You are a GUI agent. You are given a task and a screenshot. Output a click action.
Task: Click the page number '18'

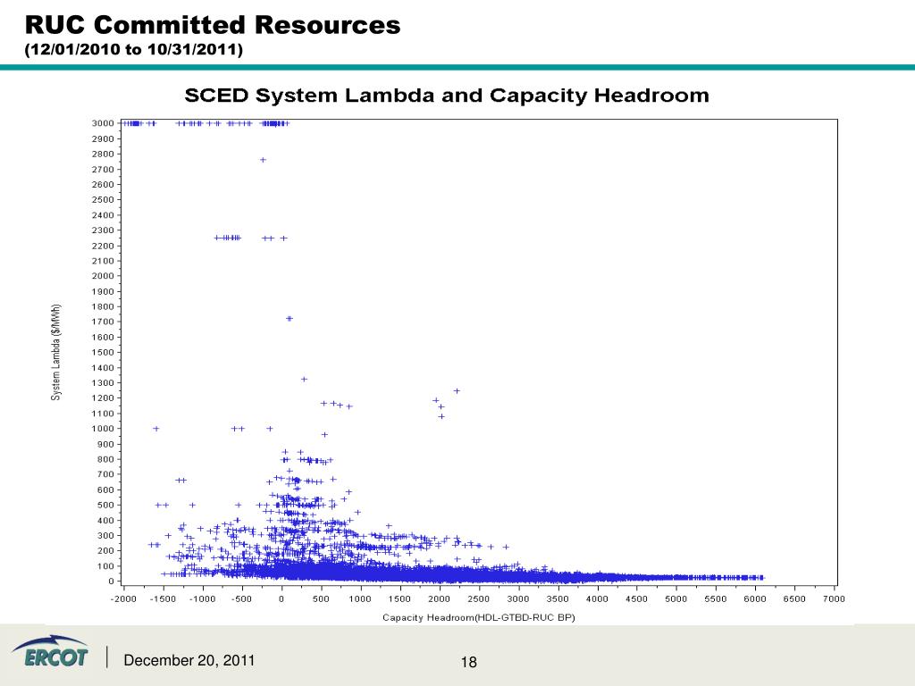[468, 662]
